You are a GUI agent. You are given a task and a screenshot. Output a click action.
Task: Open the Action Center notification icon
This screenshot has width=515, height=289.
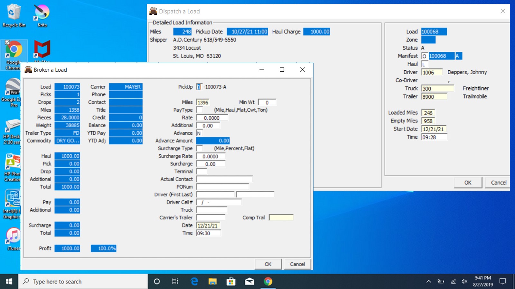pos(503,281)
